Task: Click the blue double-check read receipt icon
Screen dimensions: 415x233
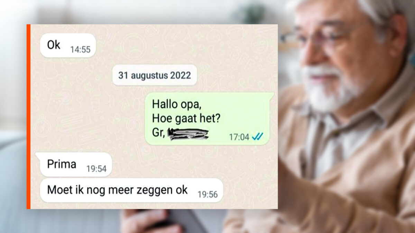Action: 257,137
